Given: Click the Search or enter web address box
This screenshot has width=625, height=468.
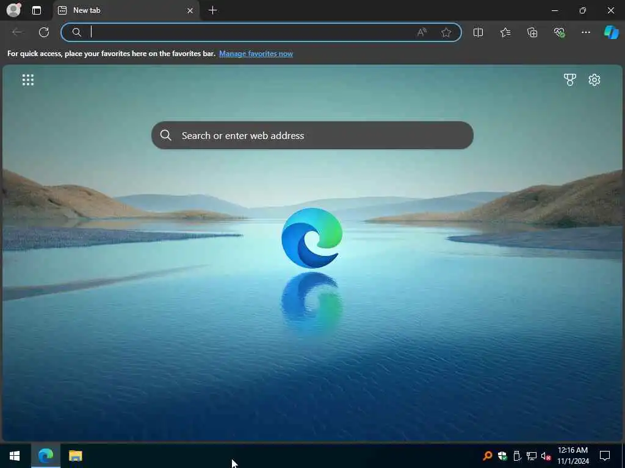Looking at the screenshot, I should [312, 135].
